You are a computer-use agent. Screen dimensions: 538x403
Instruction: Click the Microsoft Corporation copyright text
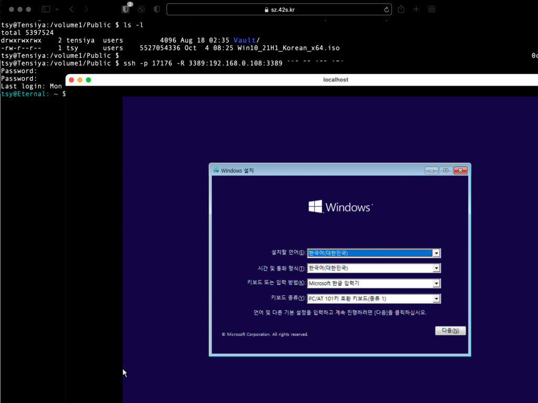(x=265, y=334)
